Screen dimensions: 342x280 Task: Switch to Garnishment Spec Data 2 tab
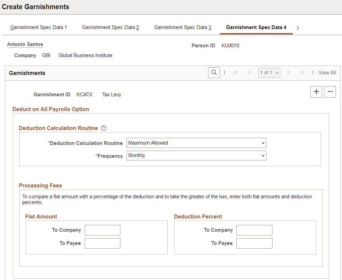click(x=110, y=28)
